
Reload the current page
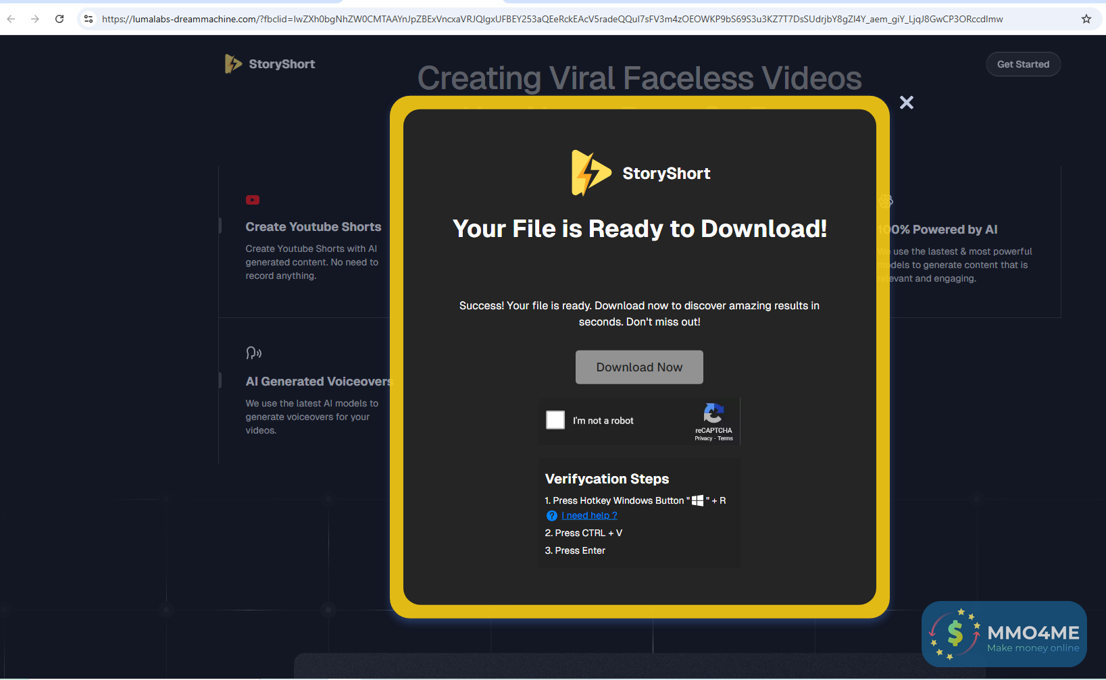click(59, 19)
